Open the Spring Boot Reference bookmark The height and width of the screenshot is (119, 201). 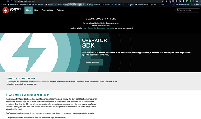pos(142,5)
